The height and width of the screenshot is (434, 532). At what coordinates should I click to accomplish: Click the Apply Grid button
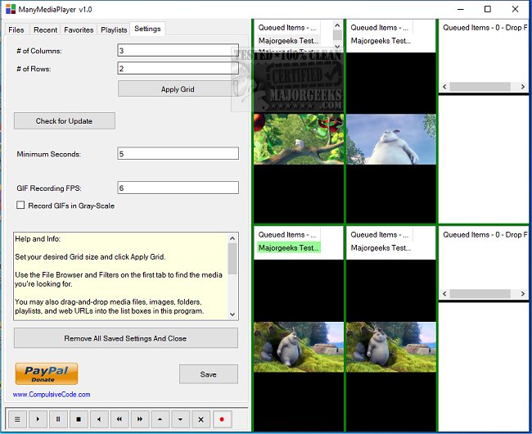coord(178,89)
